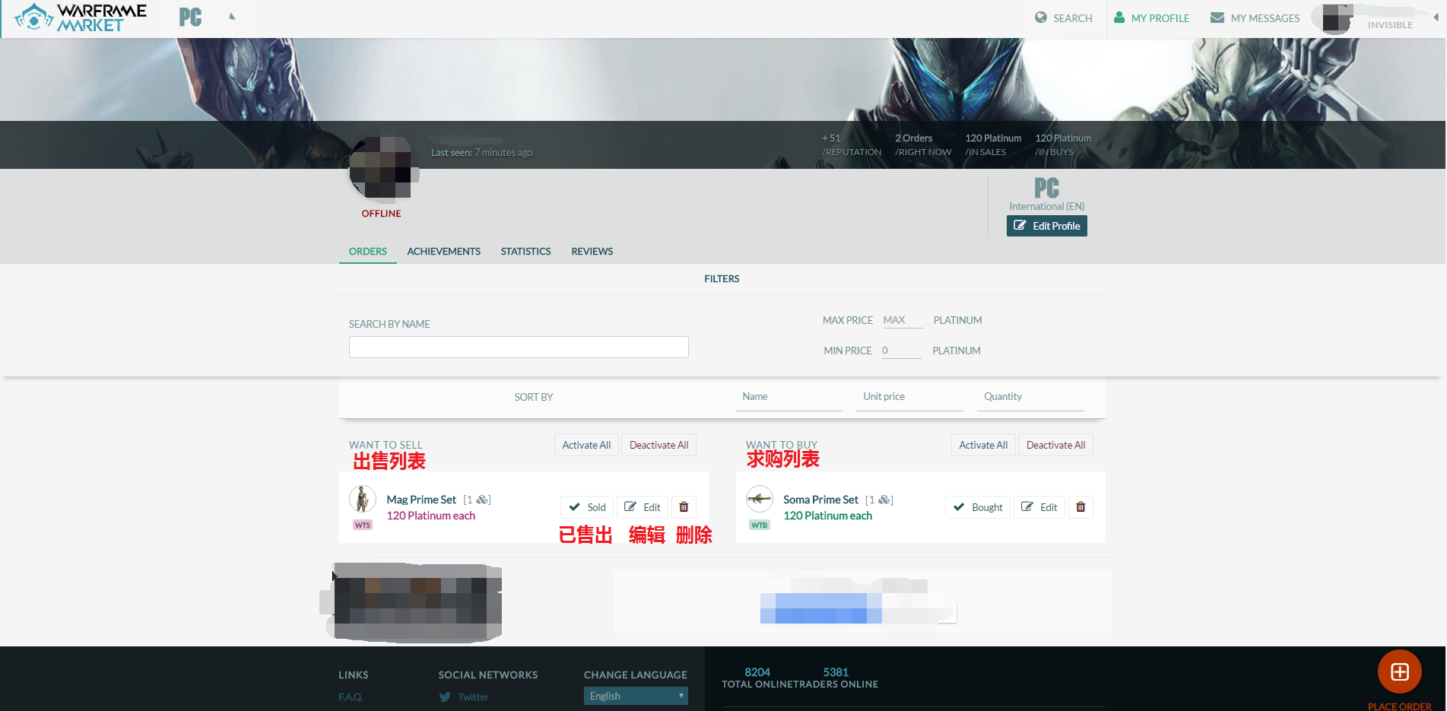The height and width of the screenshot is (711, 1447).
Task: Click the WTB tag under Soma Prime Set
Action: [x=760, y=525]
